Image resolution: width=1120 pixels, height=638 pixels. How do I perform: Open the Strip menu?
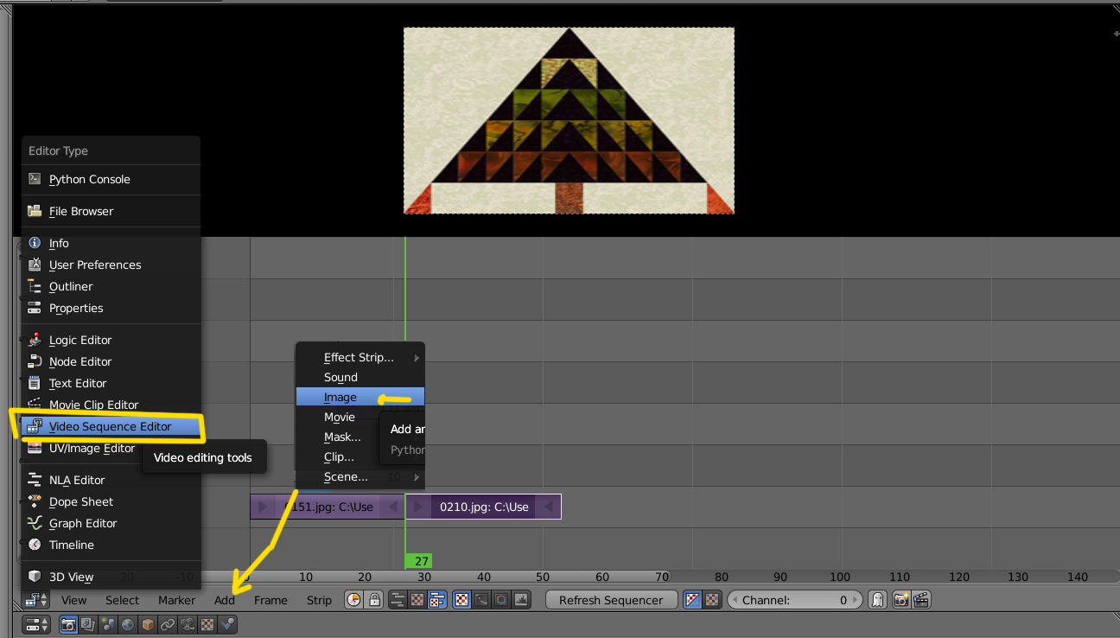319,600
